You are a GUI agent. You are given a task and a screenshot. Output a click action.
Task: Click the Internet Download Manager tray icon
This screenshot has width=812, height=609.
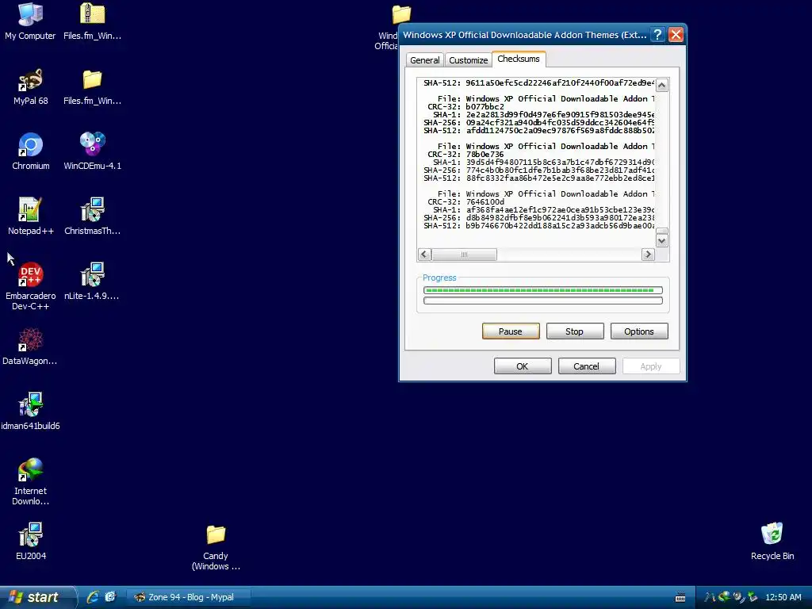724,597
